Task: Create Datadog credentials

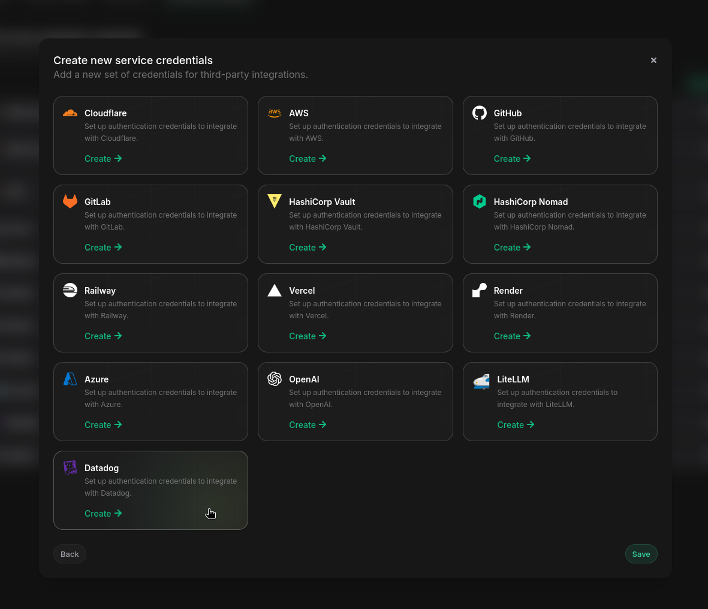Action: tap(103, 514)
